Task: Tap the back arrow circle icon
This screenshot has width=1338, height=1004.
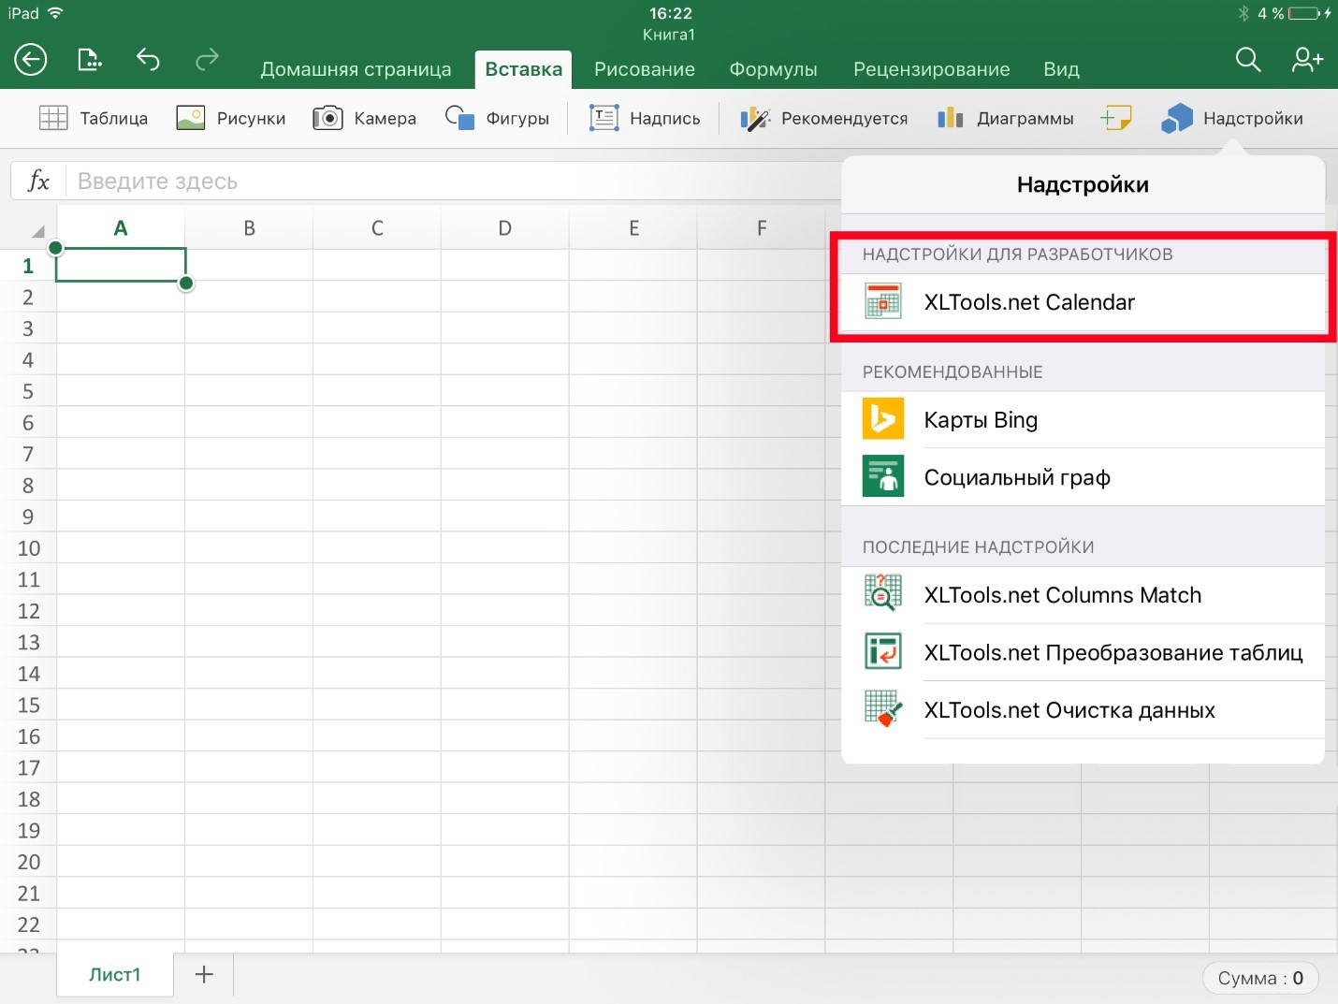Action: 31,60
